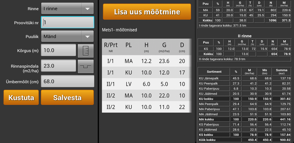Select measurement row I/1 KU

click(147, 73)
